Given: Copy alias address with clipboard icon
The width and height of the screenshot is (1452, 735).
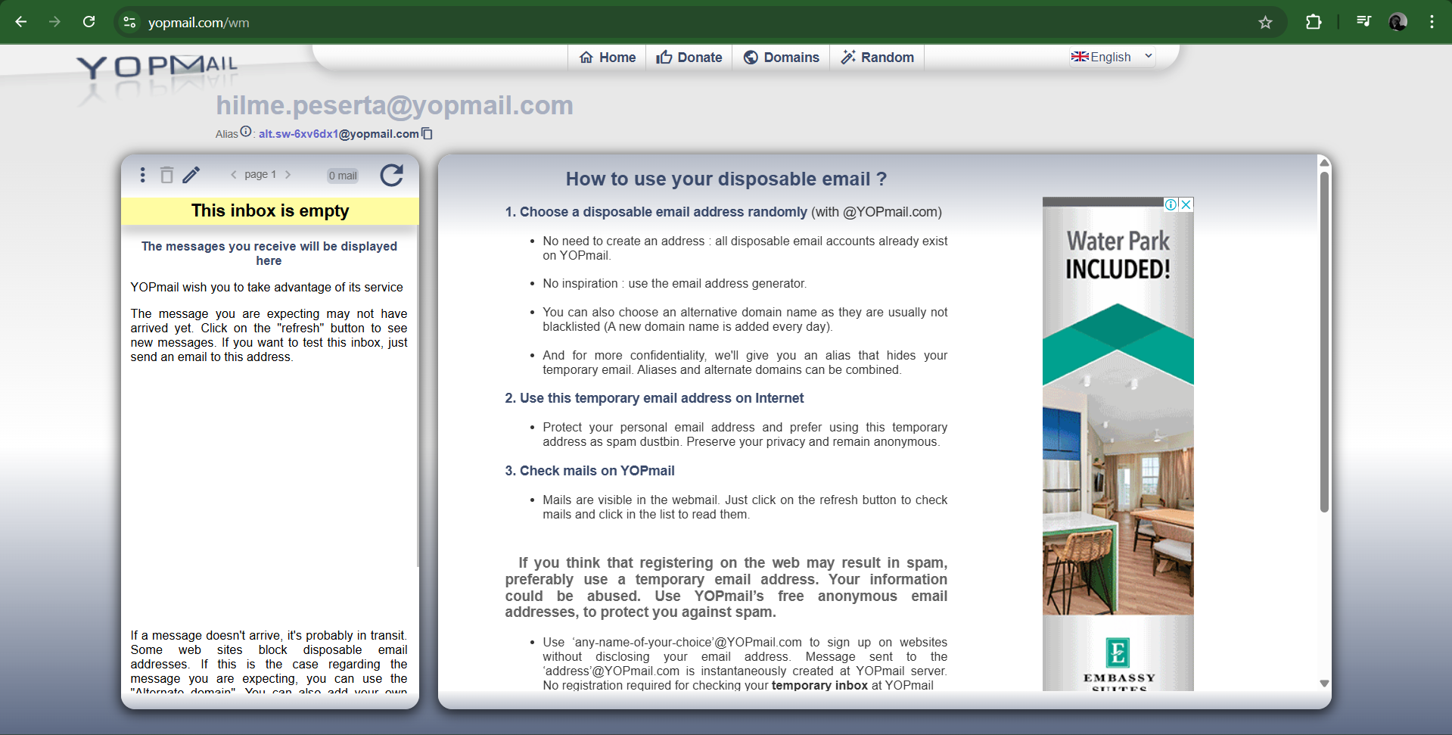Looking at the screenshot, I should coord(428,133).
